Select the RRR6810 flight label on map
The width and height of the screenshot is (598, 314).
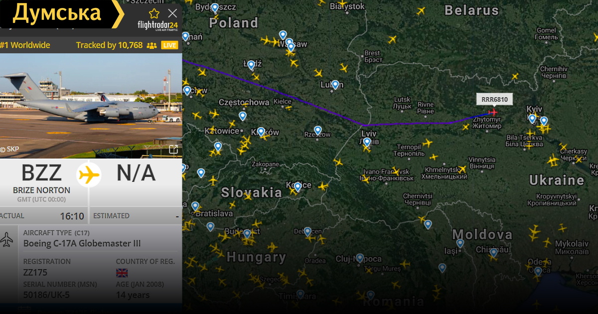click(494, 100)
